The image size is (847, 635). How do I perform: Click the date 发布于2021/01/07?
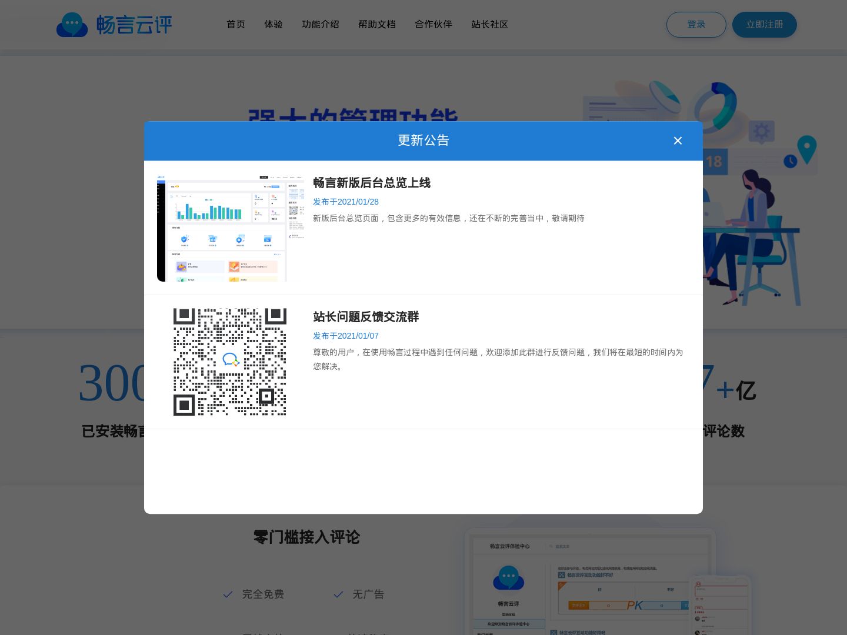(346, 336)
